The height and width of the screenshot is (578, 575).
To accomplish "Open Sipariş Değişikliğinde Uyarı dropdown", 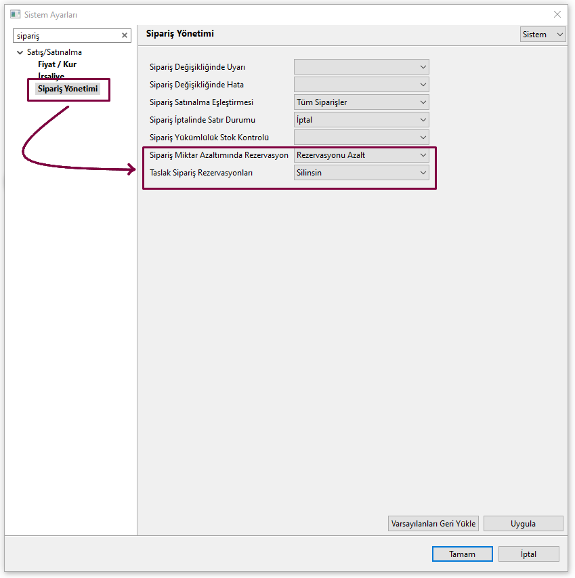I will tap(361, 66).
